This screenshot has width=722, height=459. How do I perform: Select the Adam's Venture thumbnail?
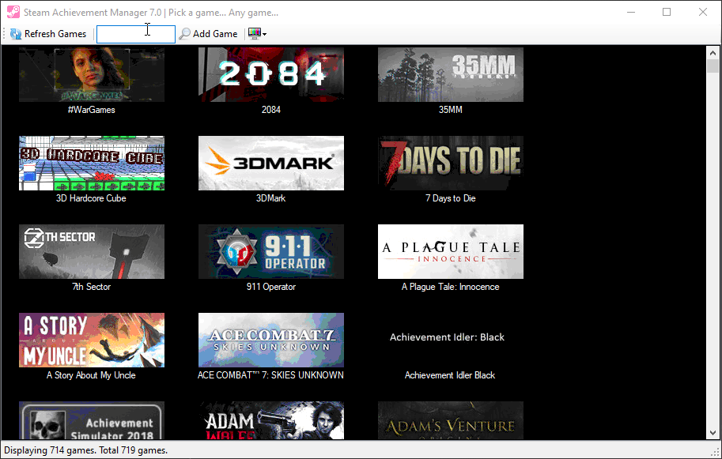pyautogui.click(x=451, y=420)
